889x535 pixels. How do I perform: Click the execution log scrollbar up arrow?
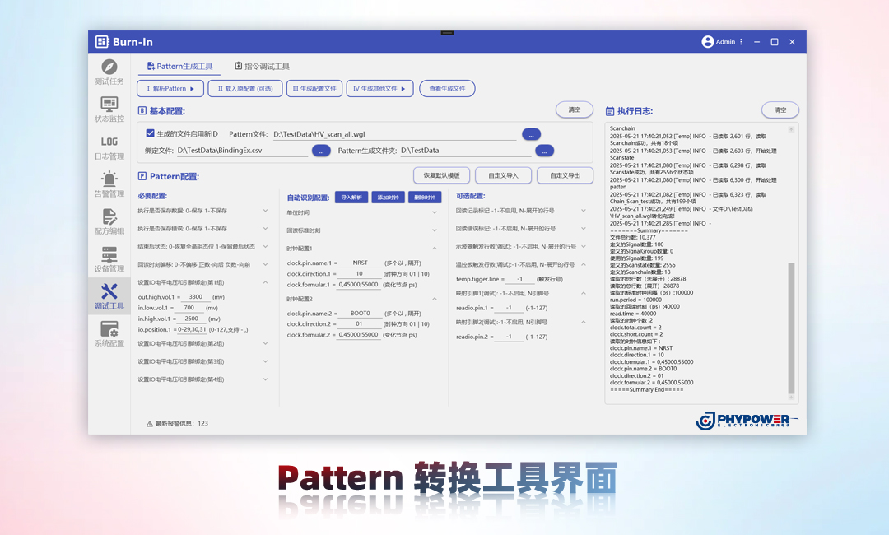792,129
